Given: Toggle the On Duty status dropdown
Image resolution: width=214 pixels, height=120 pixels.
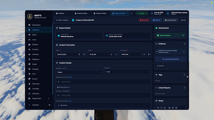Looking at the screenshot, I should click(142, 13).
